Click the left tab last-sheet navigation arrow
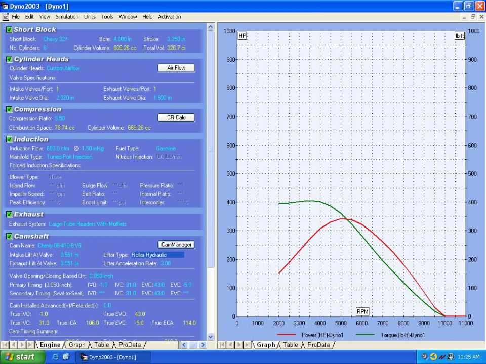The image size is (486, 364). click(30, 345)
